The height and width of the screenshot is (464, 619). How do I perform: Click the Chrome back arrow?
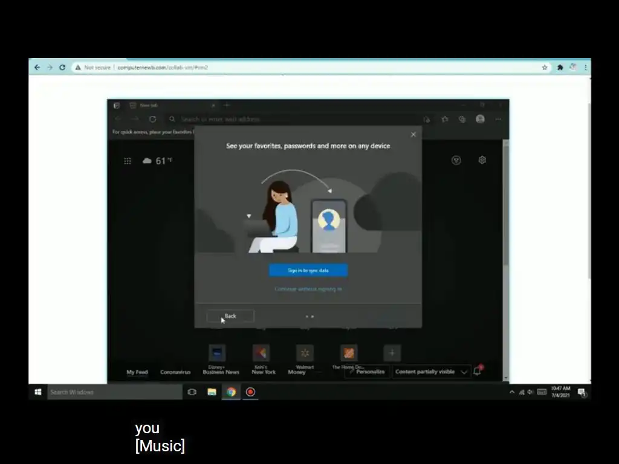point(37,68)
